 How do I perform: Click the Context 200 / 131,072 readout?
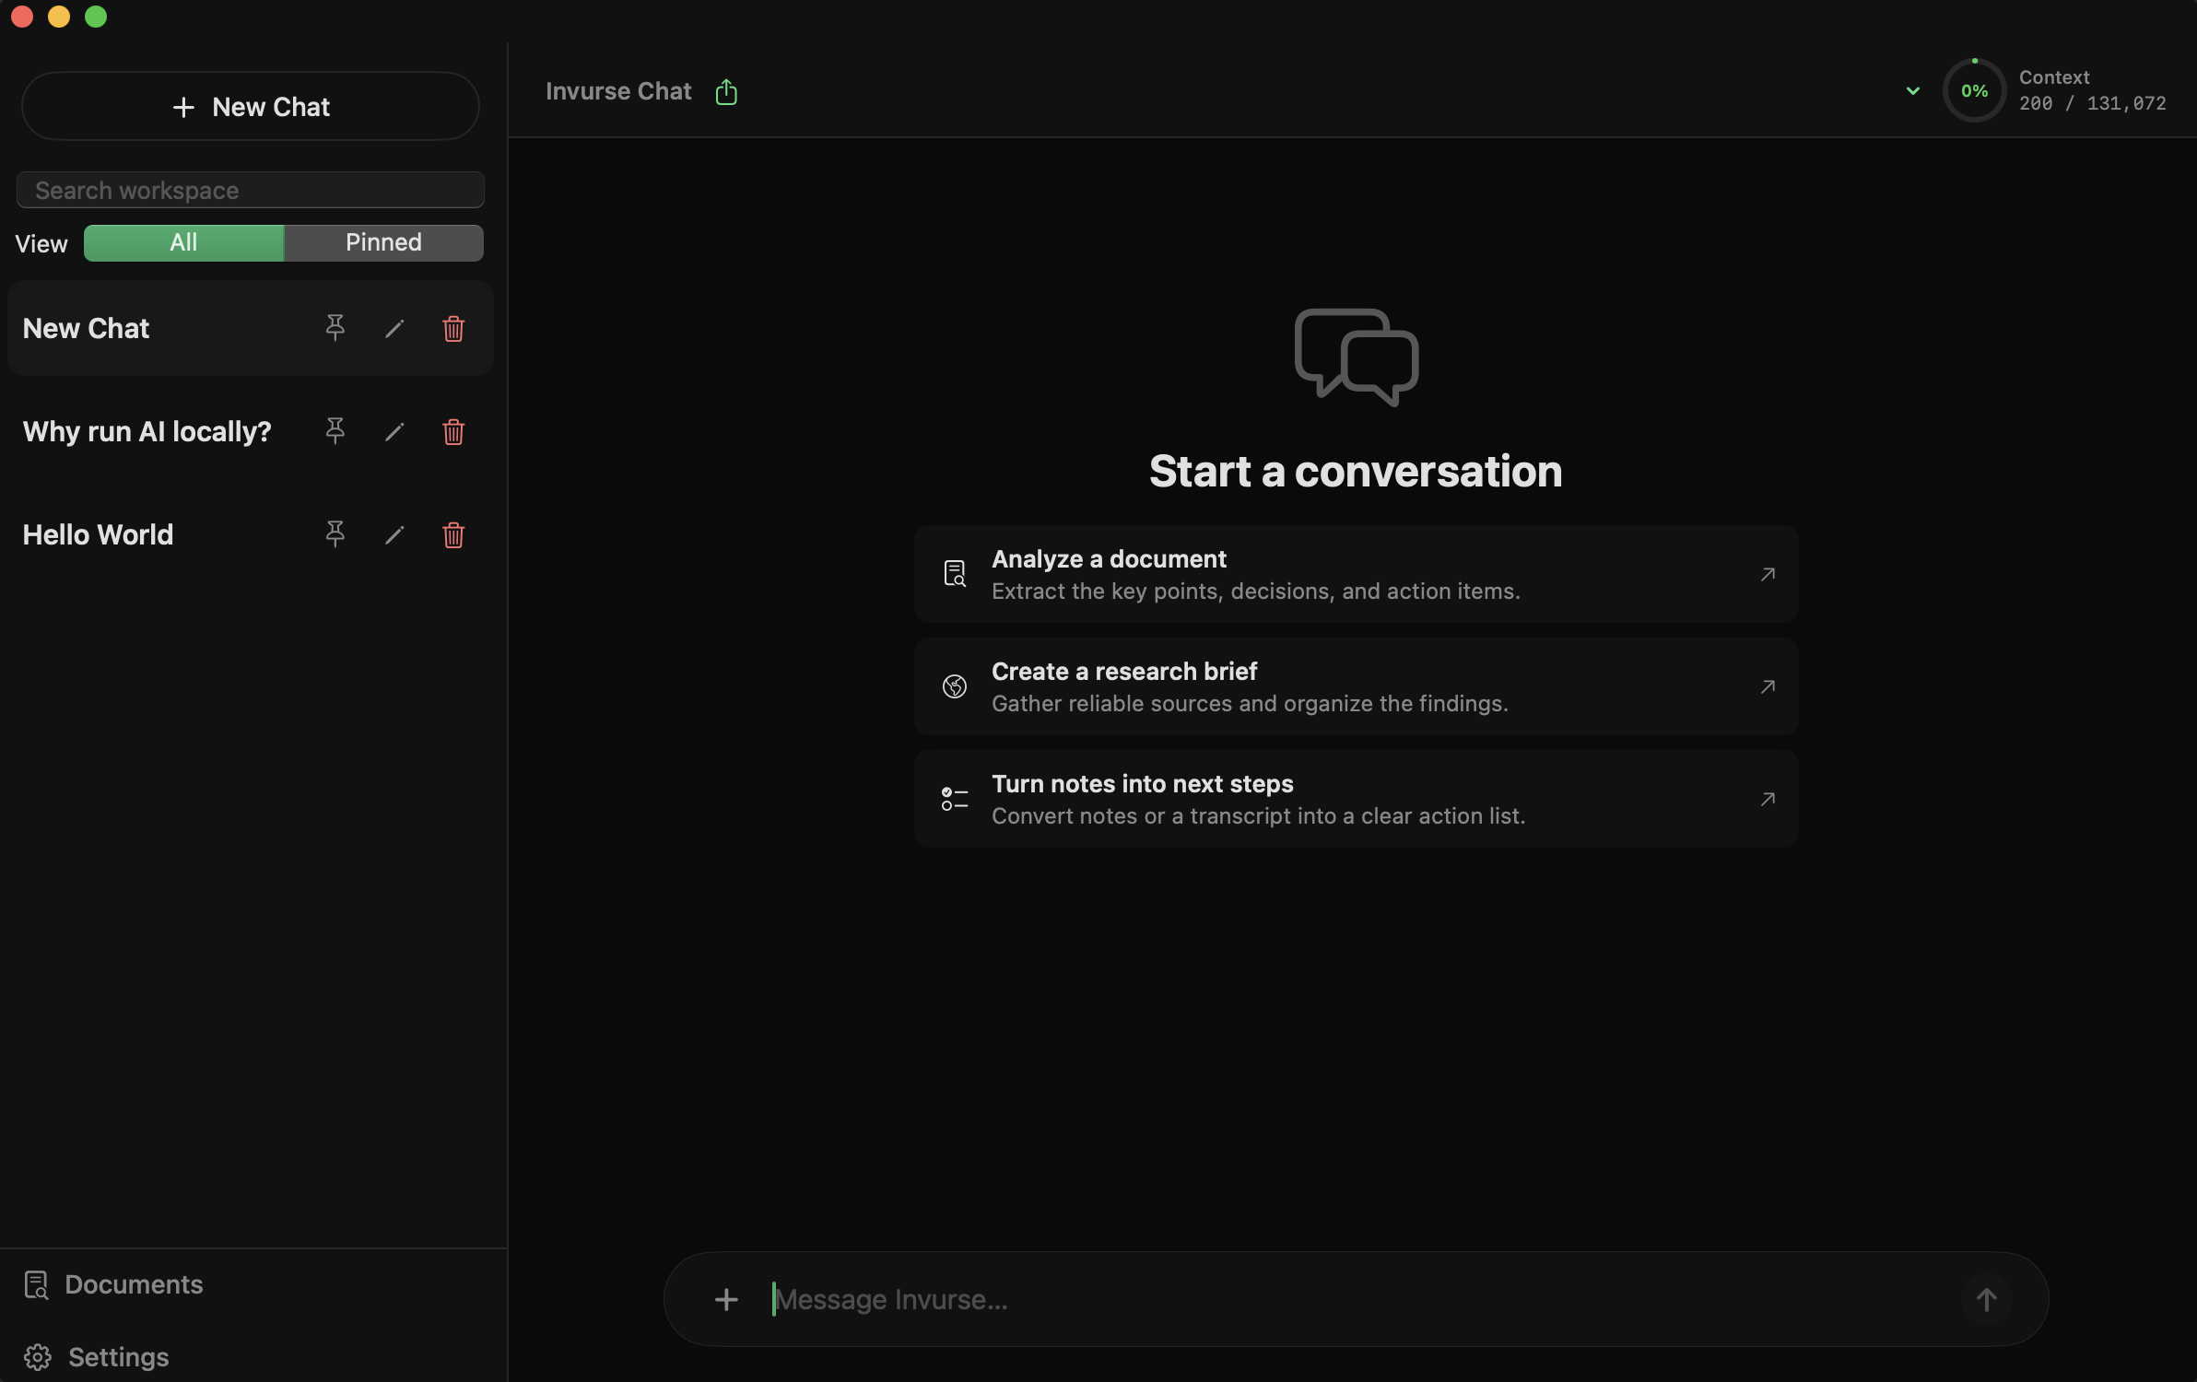pyautogui.click(x=2093, y=90)
